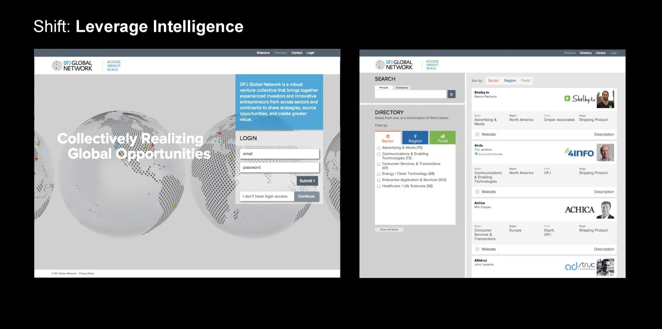
Task: Expand 4Info Description section
Action: coord(604,192)
